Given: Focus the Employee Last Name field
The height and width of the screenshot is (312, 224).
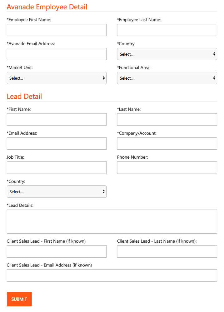Looking at the screenshot, I should tap(167, 30).
